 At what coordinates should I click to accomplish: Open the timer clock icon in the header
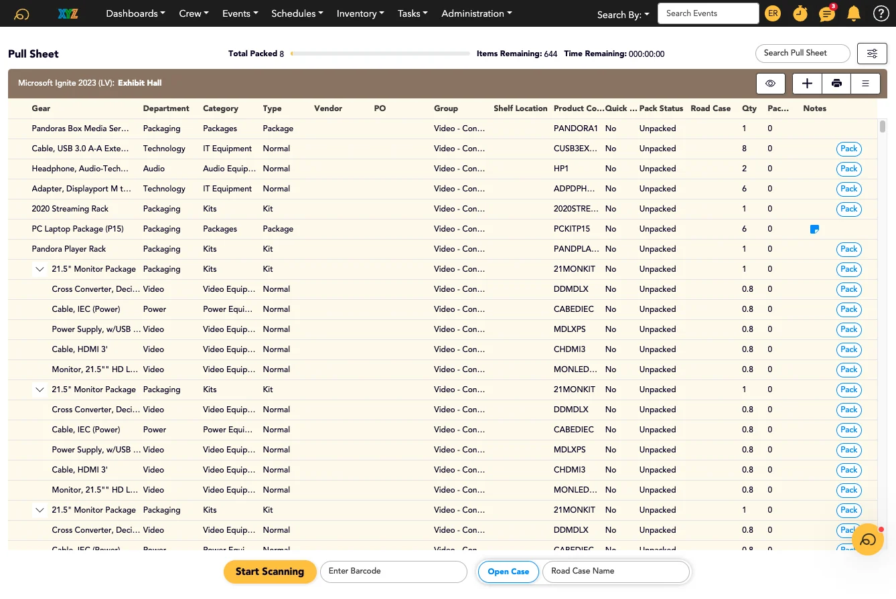[x=800, y=13]
